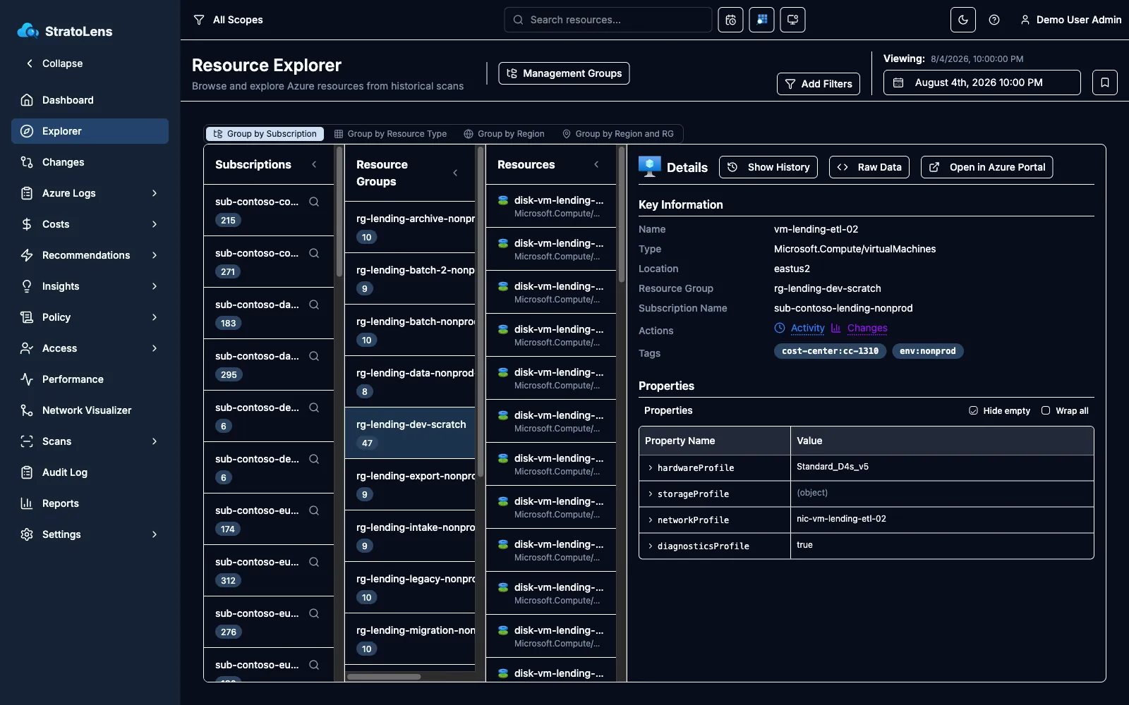Click the Add Filters button
Screen dimensions: 1129x705
coord(819,84)
